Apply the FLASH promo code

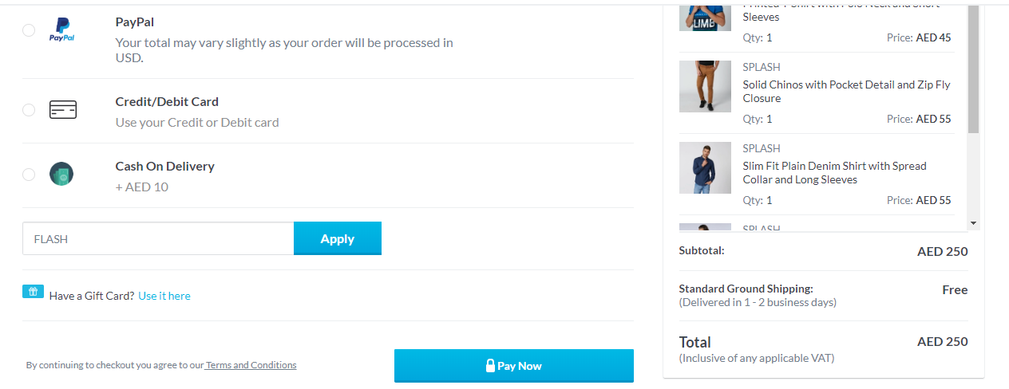pos(337,238)
